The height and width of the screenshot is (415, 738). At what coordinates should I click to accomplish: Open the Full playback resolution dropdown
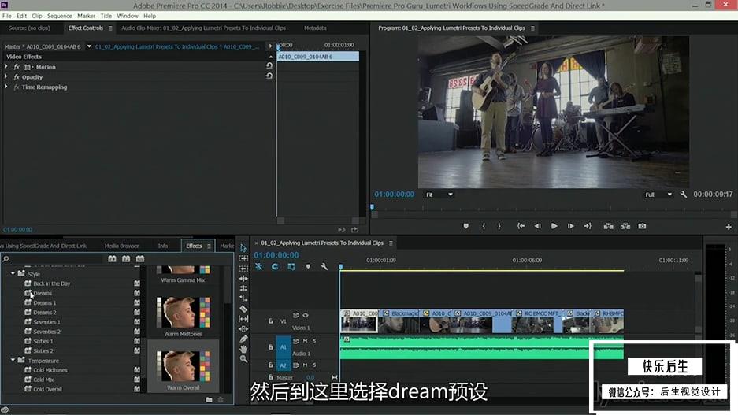coord(658,195)
